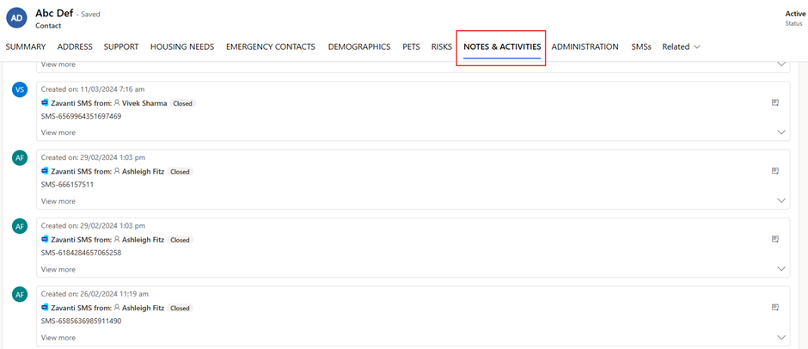The image size is (808, 349).
Task: Open the EMERGENCY CONTACTS tab
Action: (x=271, y=46)
